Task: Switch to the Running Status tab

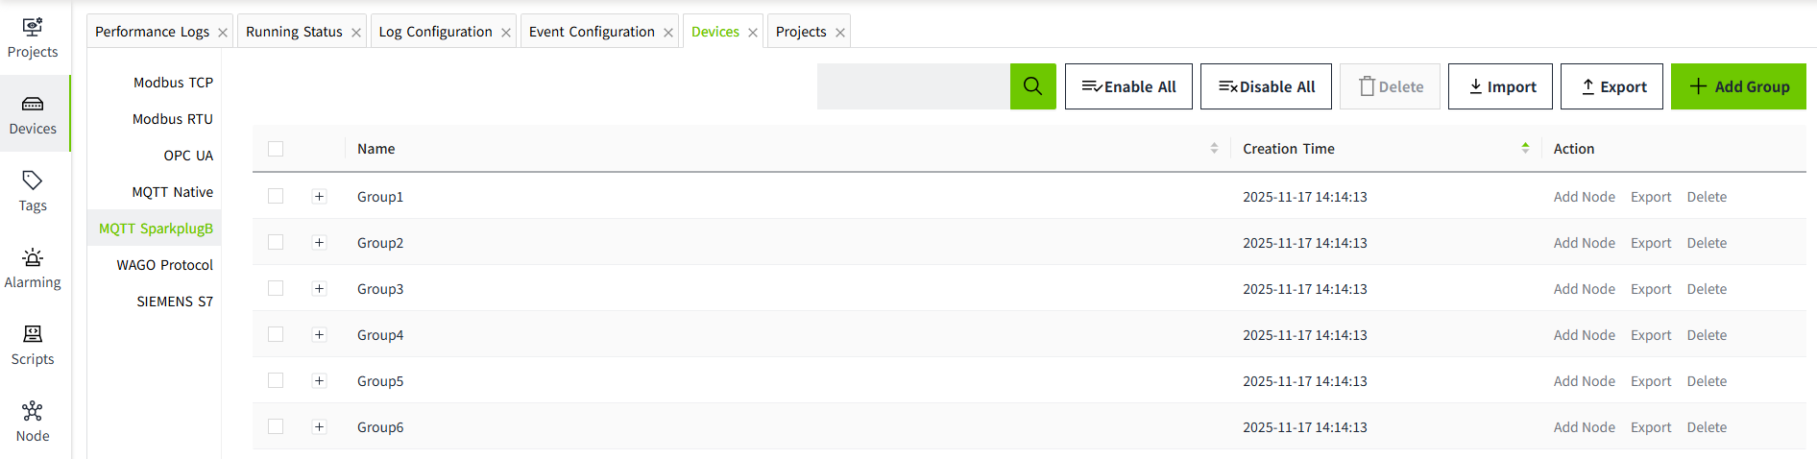Action: [294, 32]
